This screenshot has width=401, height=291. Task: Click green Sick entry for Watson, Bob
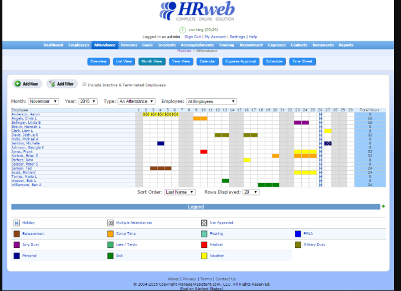pos(225,181)
